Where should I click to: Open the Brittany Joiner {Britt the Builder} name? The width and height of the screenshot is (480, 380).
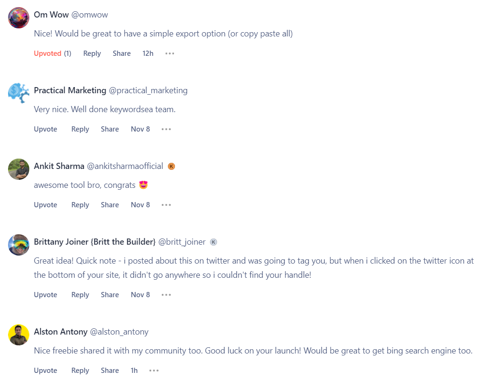pos(95,242)
